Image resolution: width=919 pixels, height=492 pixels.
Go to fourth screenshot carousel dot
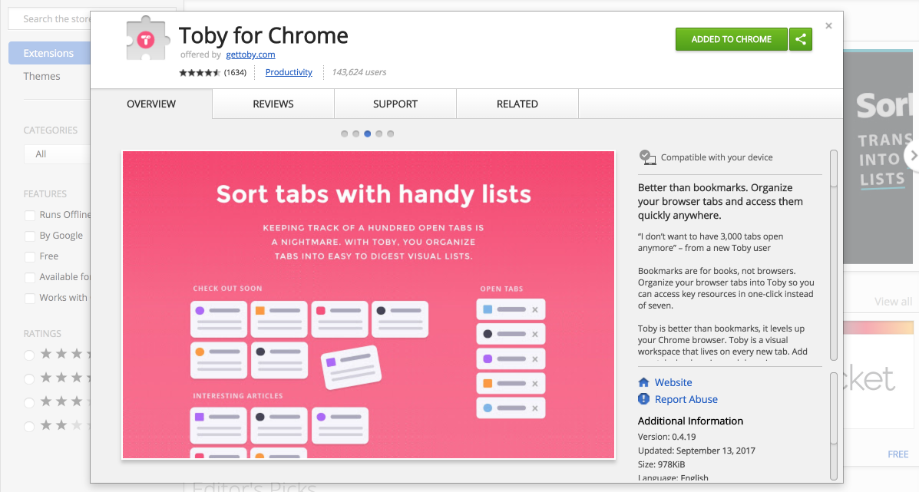(x=379, y=134)
